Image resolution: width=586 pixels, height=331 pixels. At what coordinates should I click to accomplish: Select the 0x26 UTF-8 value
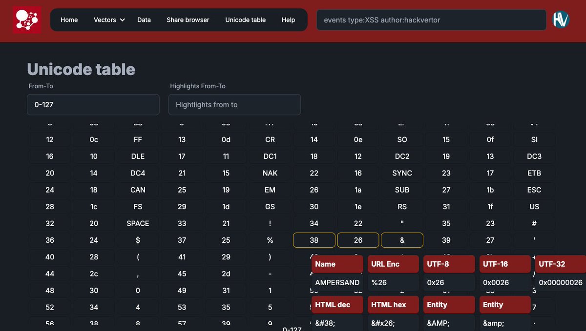(x=449, y=283)
